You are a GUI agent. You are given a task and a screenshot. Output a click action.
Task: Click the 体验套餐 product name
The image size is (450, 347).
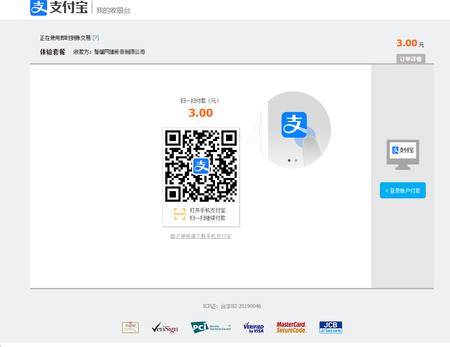pyautogui.click(x=53, y=52)
